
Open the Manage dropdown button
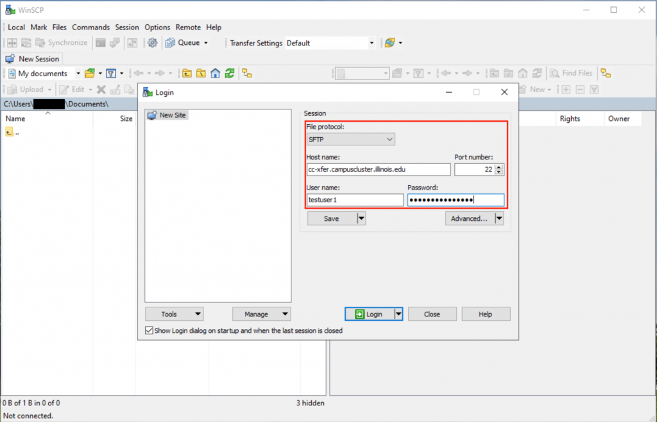coord(262,314)
